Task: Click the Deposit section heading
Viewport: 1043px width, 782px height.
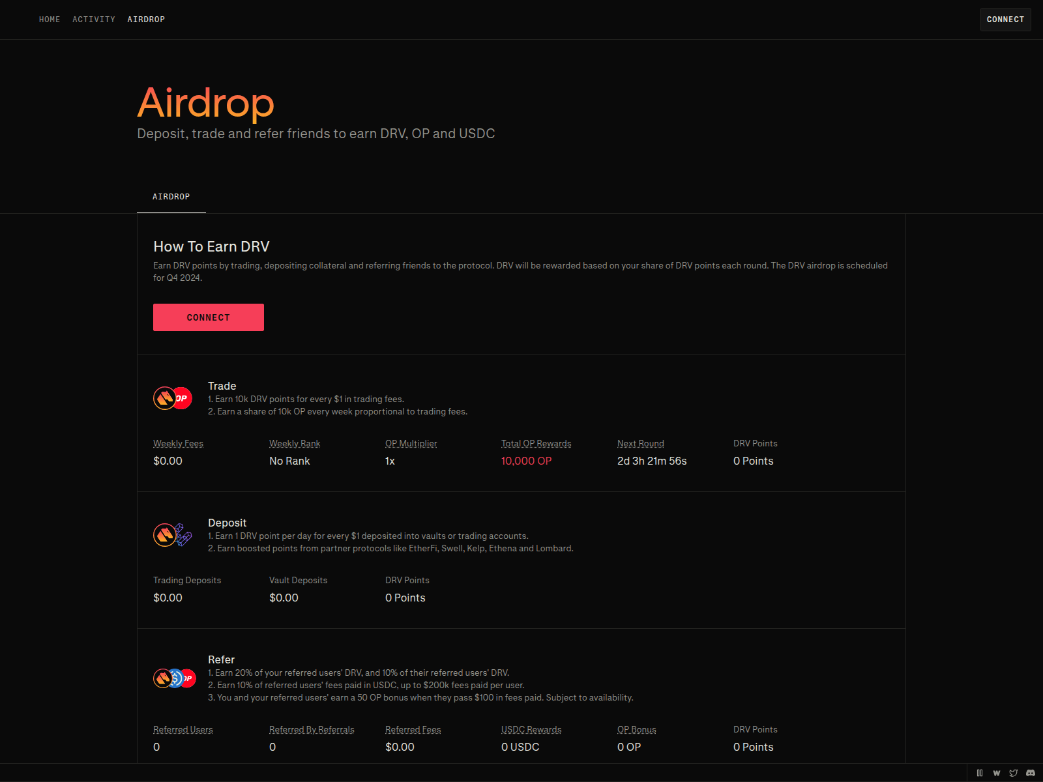Action: tap(227, 523)
